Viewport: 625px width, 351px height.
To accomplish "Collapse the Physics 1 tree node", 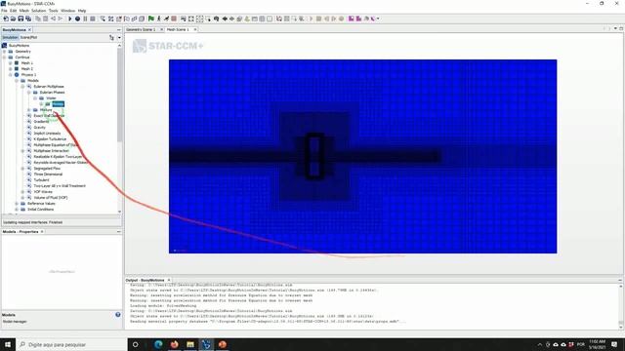I will (11, 75).
